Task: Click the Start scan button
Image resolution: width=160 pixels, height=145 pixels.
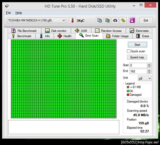Action: [x=137, y=45]
